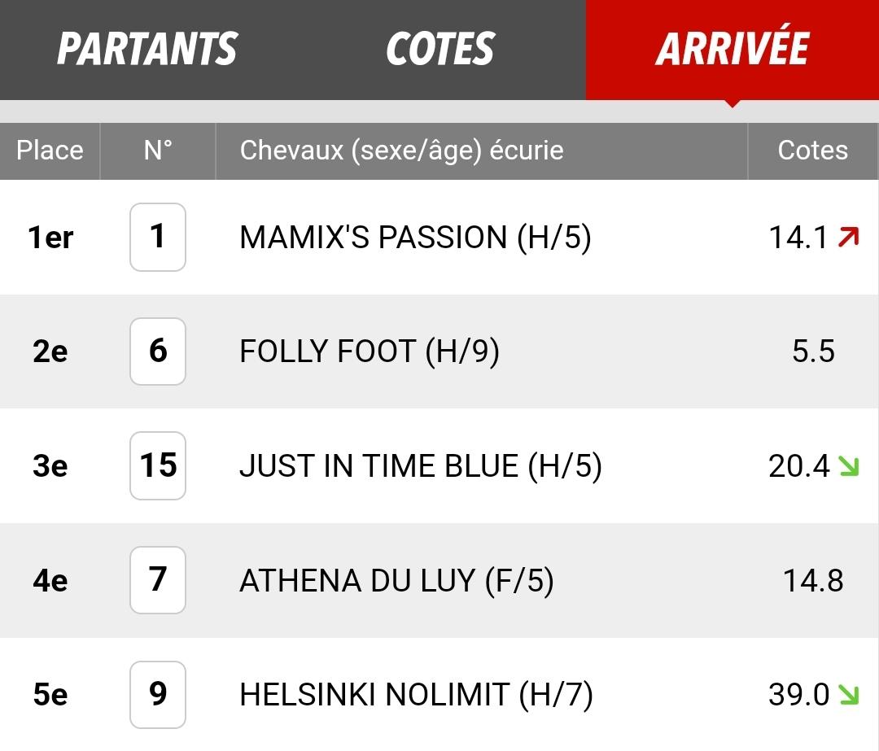Screen dimensions: 879x751
Task: Click the green down arrow beside 20.4
Action: [x=848, y=466]
